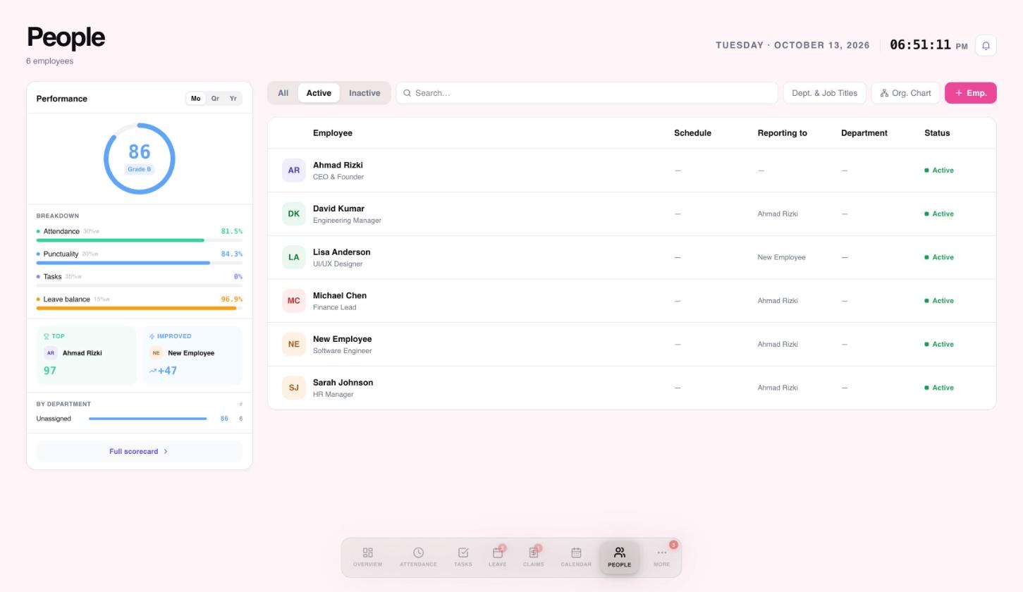Viewport: 1023px width, 592px height.
Task: Click the MC avatar for Michael Chen
Action: tap(293, 301)
